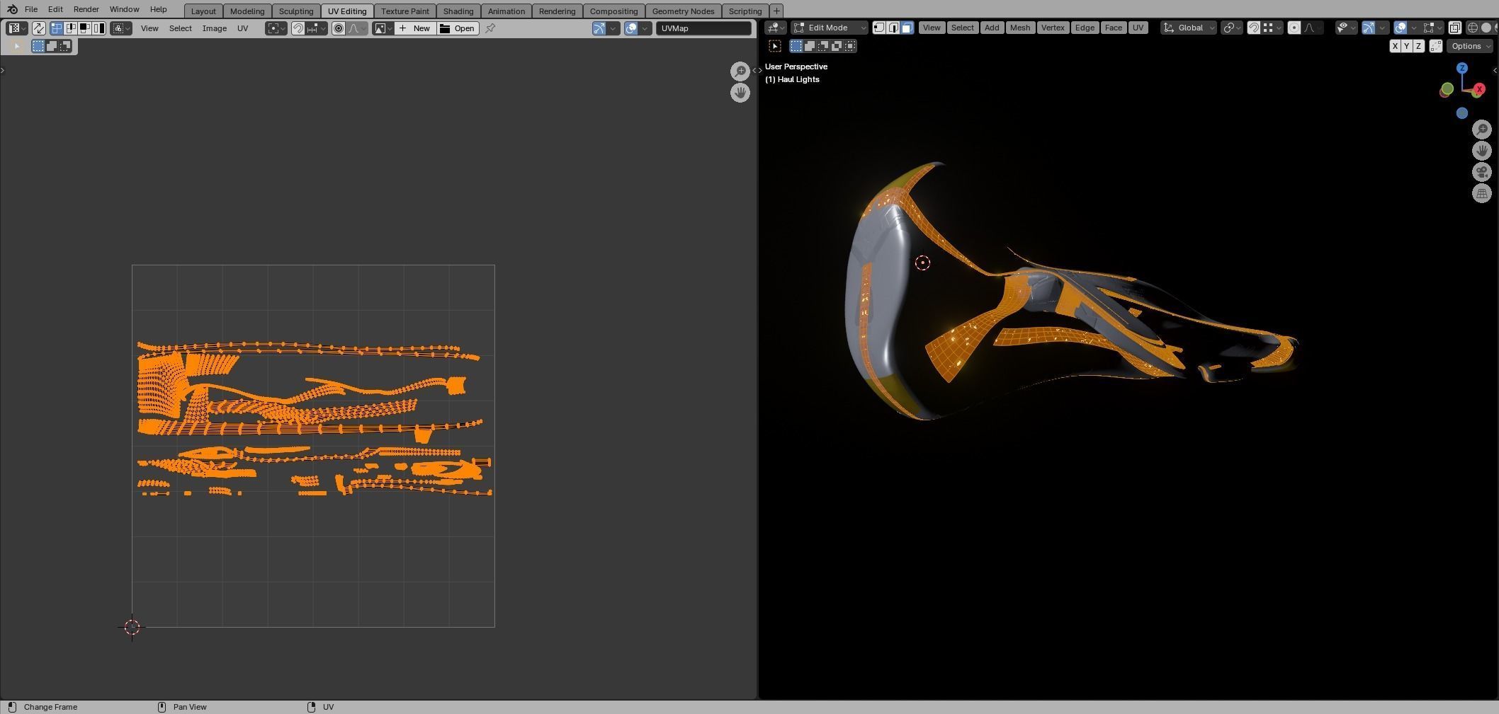This screenshot has height=714, width=1499.
Task: Click the Open image button
Action: [x=458, y=28]
